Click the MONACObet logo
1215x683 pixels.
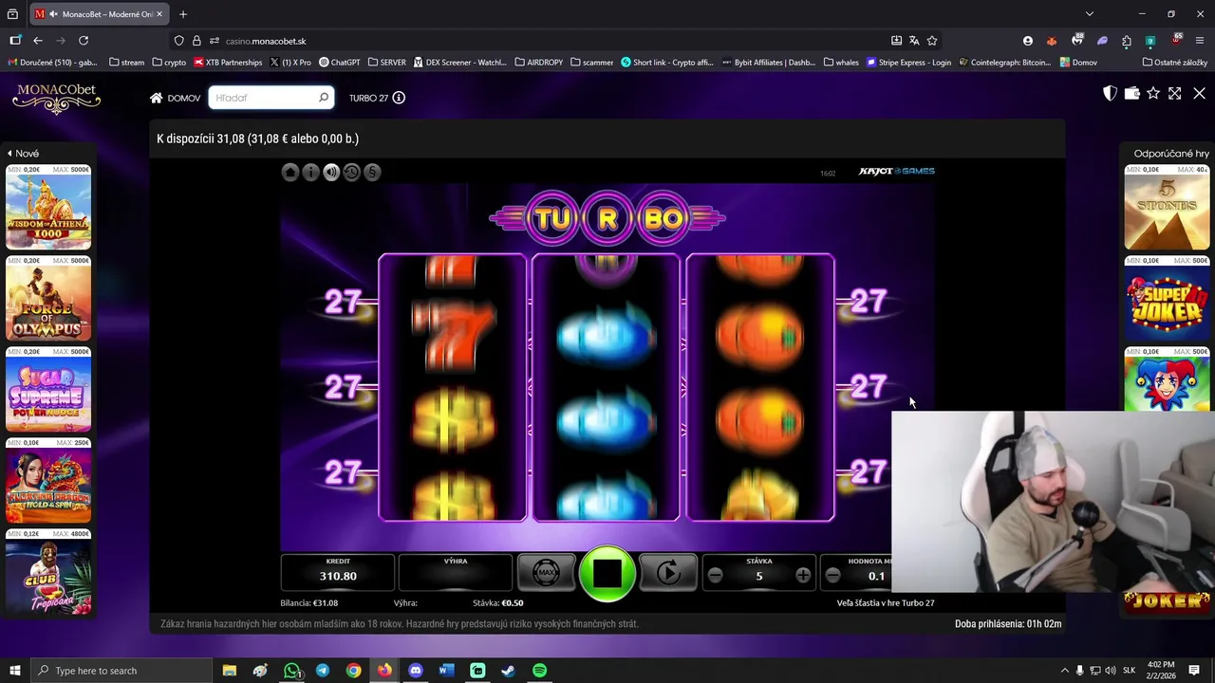(x=57, y=99)
